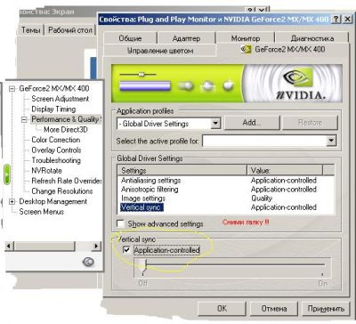Select Change Resolutions in the tree
The height and width of the screenshot is (324, 356).
62,191
